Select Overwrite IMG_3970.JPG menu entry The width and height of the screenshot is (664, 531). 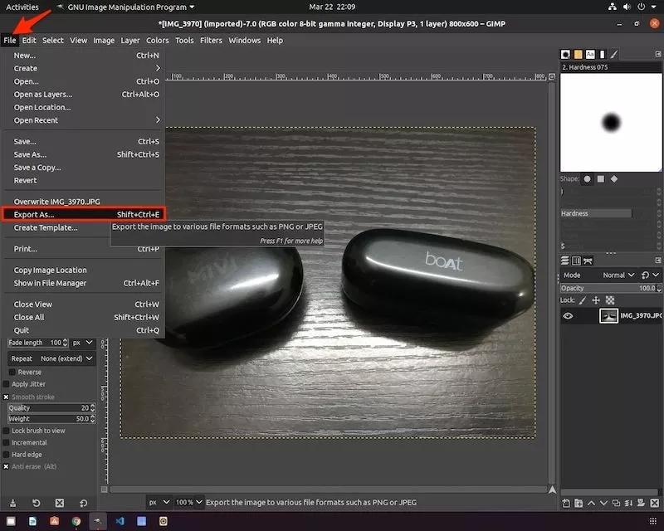pyautogui.click(x=84, y=202)
